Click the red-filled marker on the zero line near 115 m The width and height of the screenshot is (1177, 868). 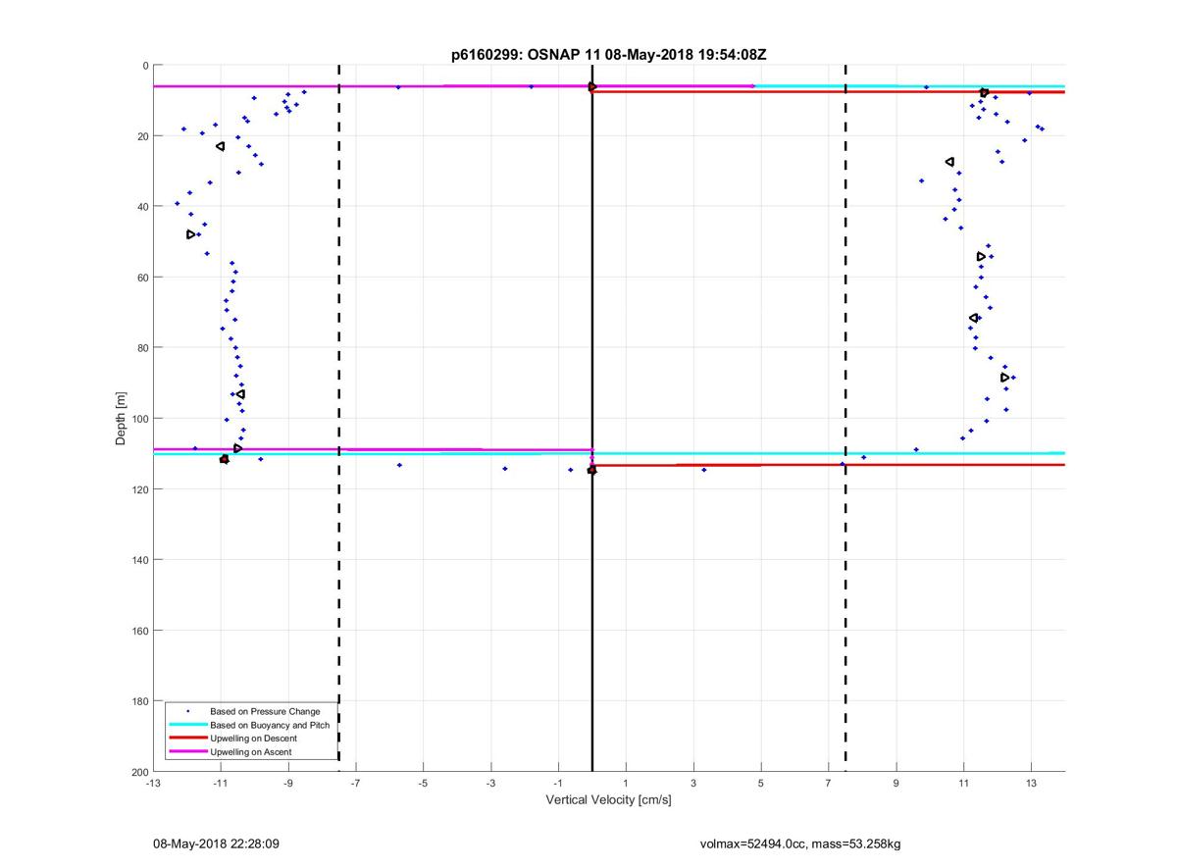click(x=591, y=471)
